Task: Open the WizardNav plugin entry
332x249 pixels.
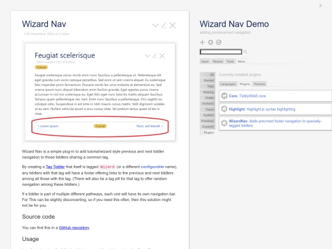Action: (x=275, y=124)
